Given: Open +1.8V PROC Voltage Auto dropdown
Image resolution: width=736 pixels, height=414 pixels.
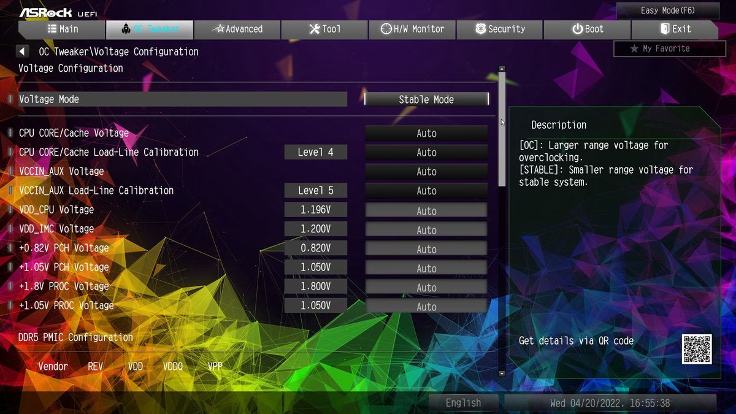Looking at the screenshot, I should tap(426, 287).
